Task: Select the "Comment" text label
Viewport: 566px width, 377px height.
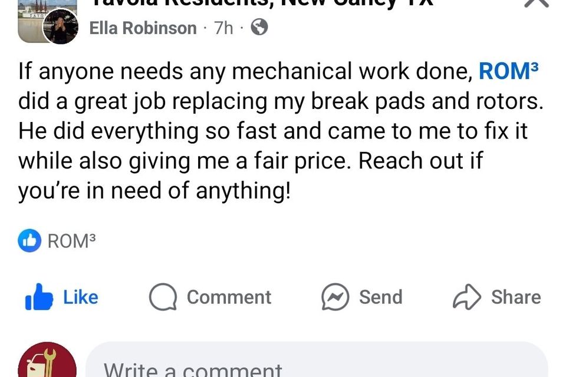Action: coord(229,297)
